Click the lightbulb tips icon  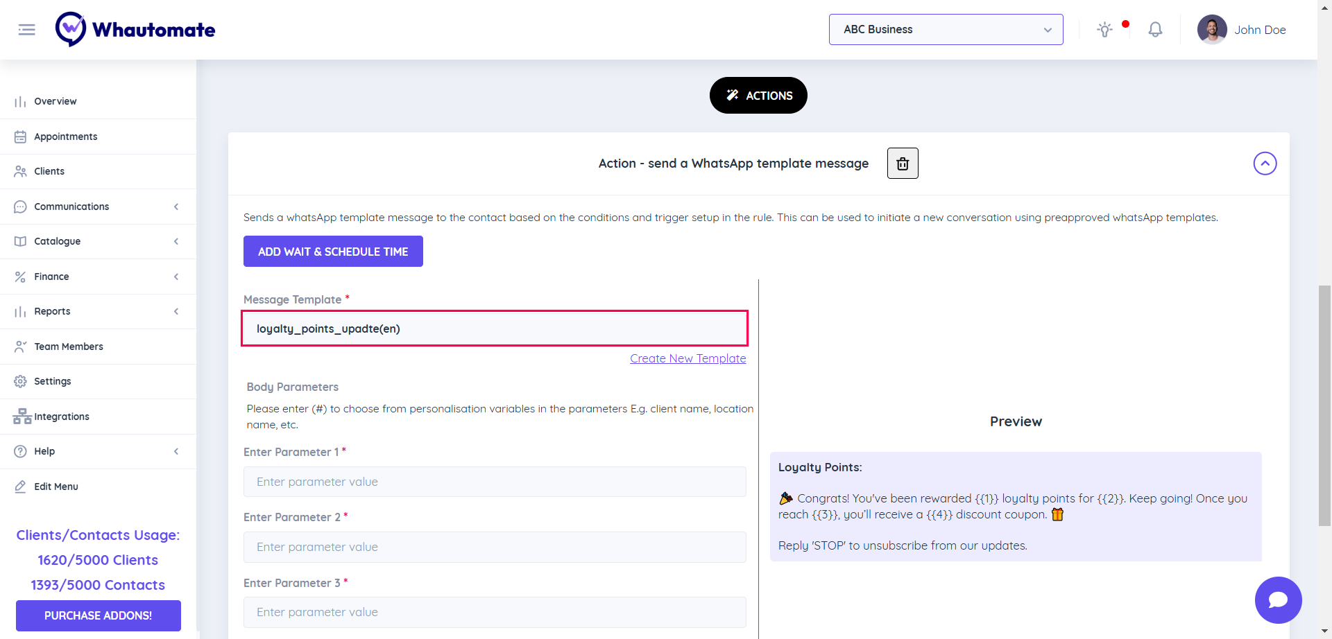coord(1104,30)
